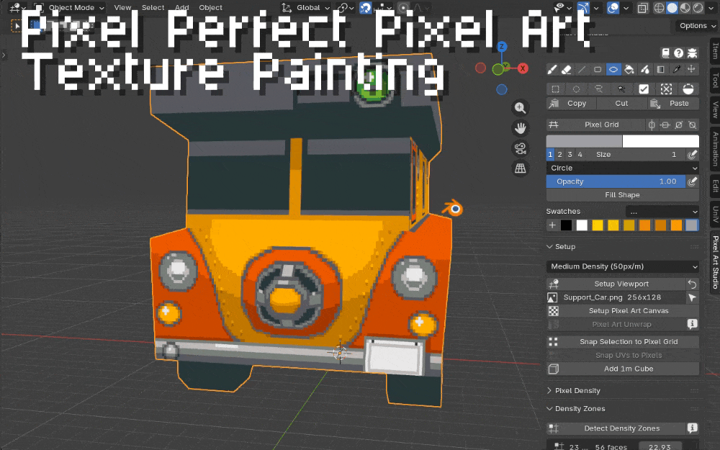Open the shading options dropdown arrow
This screenshot has width=720, height=450.
point(711,8)
